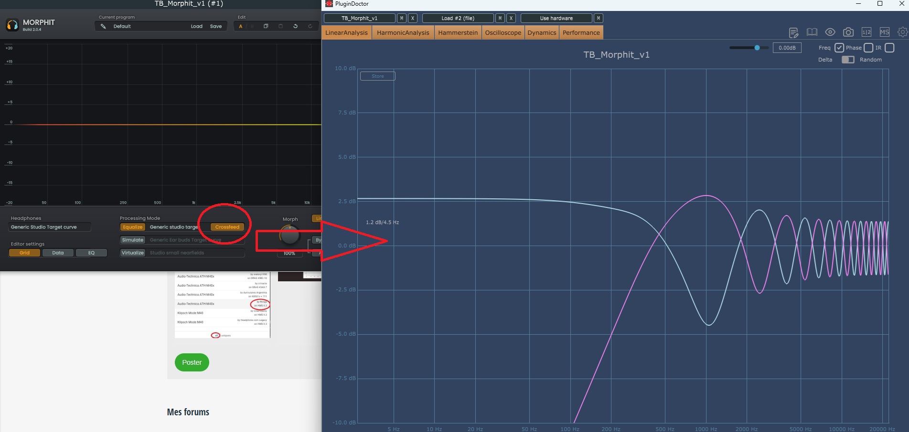Click the undo arrow in Morphit Edit section
The image size is (909, 432).
pos(295,26)
